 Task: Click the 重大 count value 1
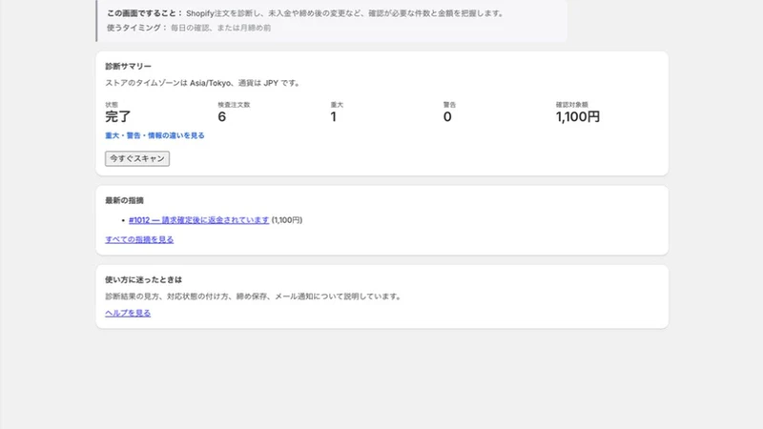click(333, 116)
